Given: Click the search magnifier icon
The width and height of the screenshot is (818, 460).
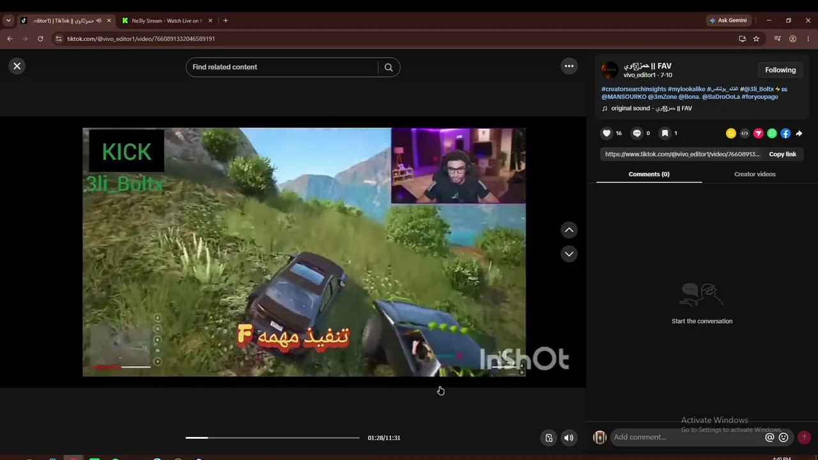Looking at the screenshot, I should [x=389, y=67].
